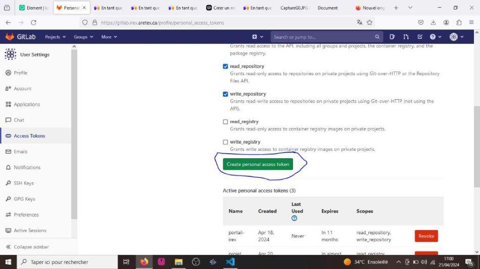Expand the Projects dropdown

click(55, 37)
